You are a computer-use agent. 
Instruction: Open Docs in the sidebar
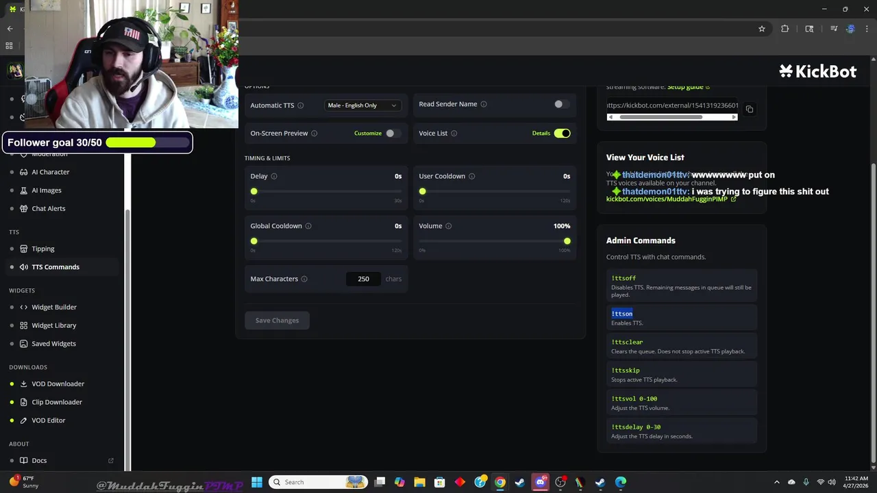coord(39,461)
